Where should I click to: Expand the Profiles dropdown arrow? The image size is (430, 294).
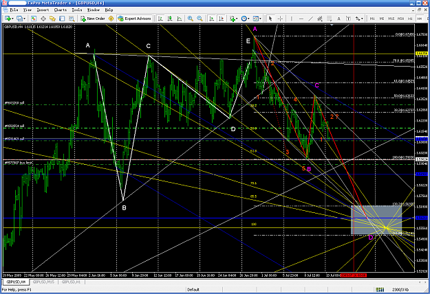[24, 19]
